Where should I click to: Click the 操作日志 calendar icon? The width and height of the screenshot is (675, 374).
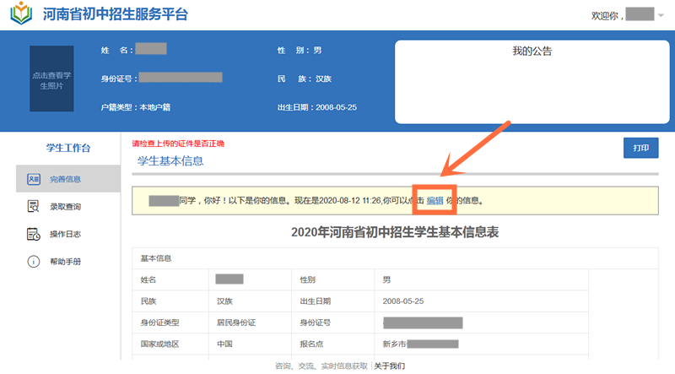coord(34,234)
